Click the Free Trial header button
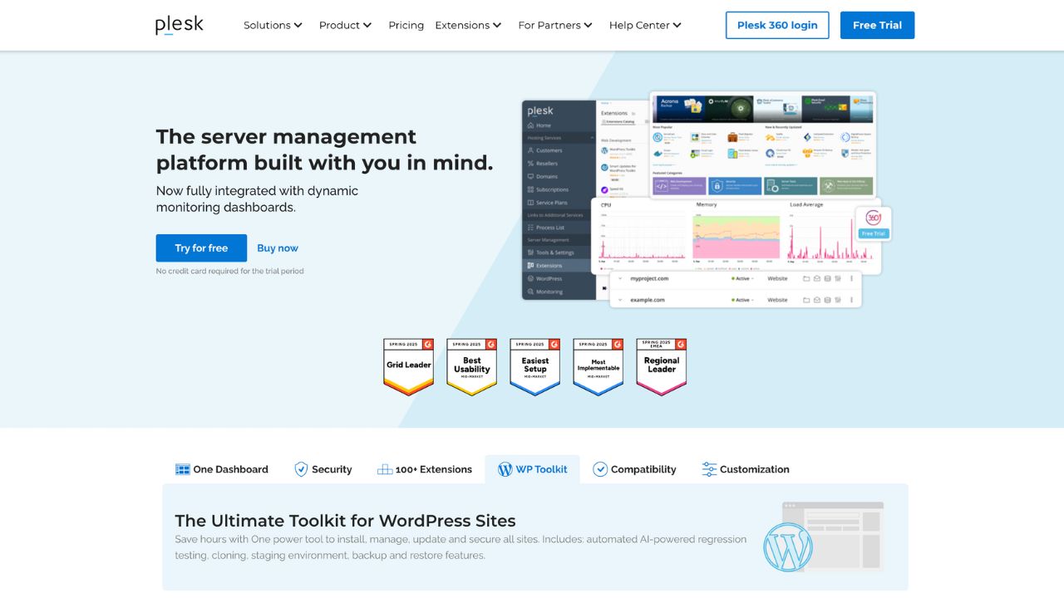1064x598 pixels. (877, 25)
